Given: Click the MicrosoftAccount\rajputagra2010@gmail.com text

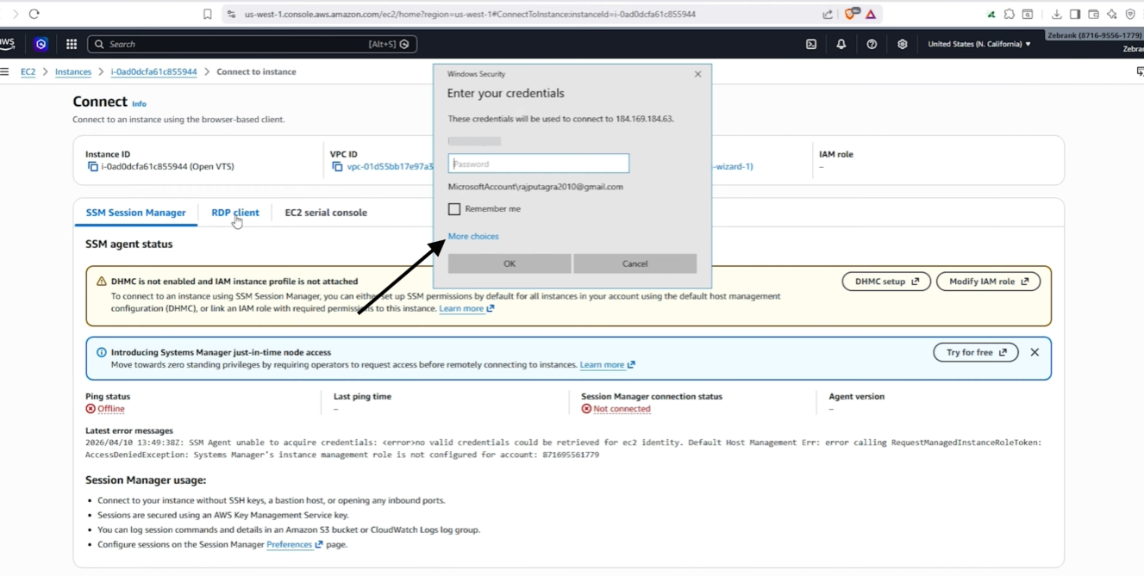Looking at the screenshot, I should 535,187.
